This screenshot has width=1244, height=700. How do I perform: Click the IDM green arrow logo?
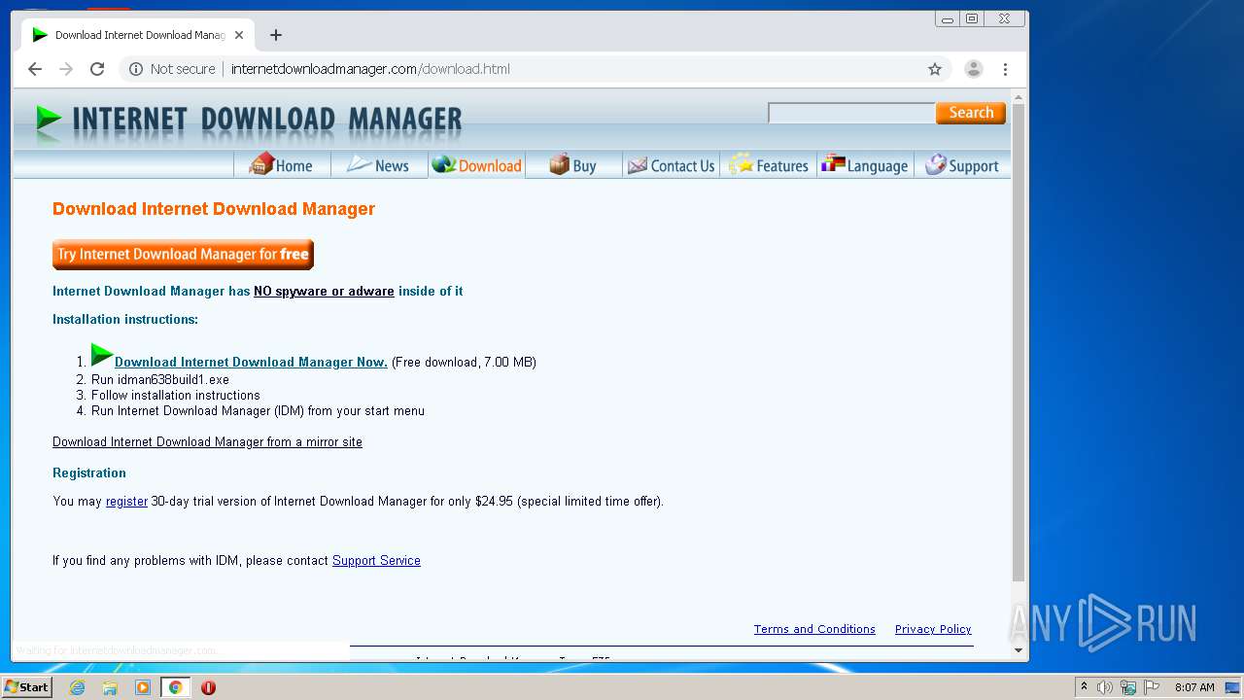coord(49,119)
